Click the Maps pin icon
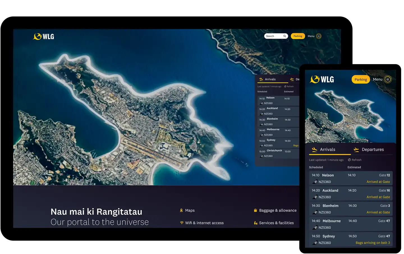Image resolution: width=404 pixels, height=254 pixels. pyautogui.click(x=182, y=210)
